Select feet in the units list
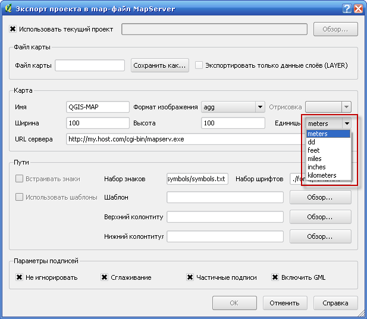The height and width of the screenshot is (319, 367). tap(328, 150)
